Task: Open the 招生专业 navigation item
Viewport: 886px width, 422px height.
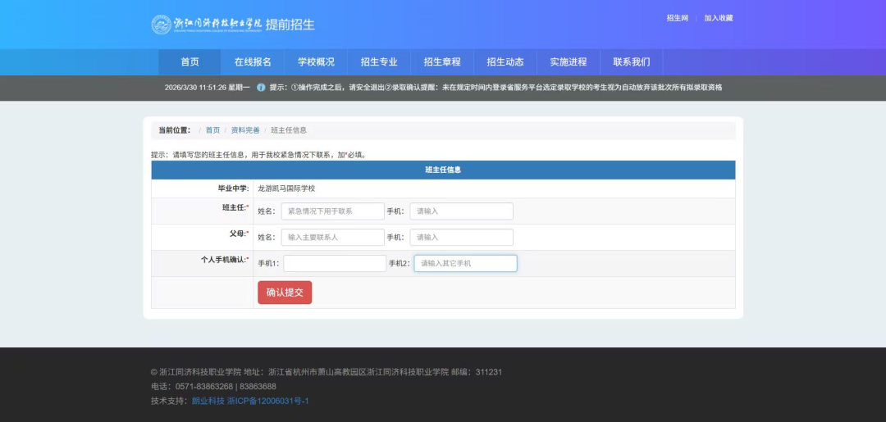Action: pos(379,62)
